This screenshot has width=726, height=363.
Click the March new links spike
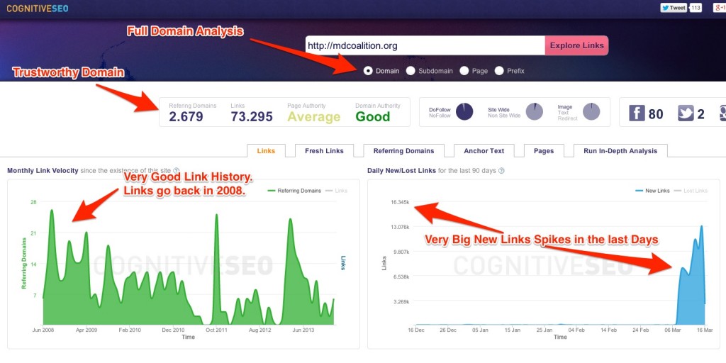pos(701,226)
